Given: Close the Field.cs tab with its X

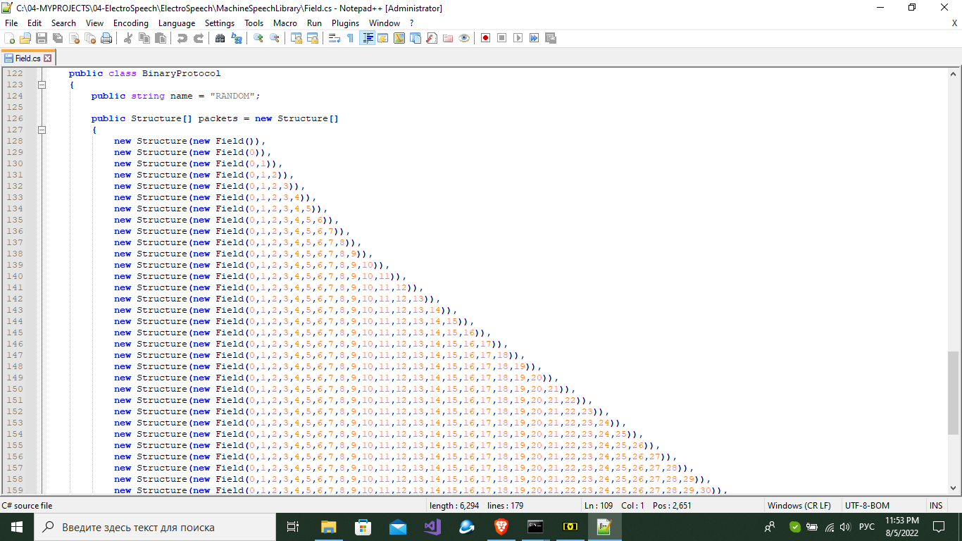Looking at the screenshot, I should [x=48, y=58].
